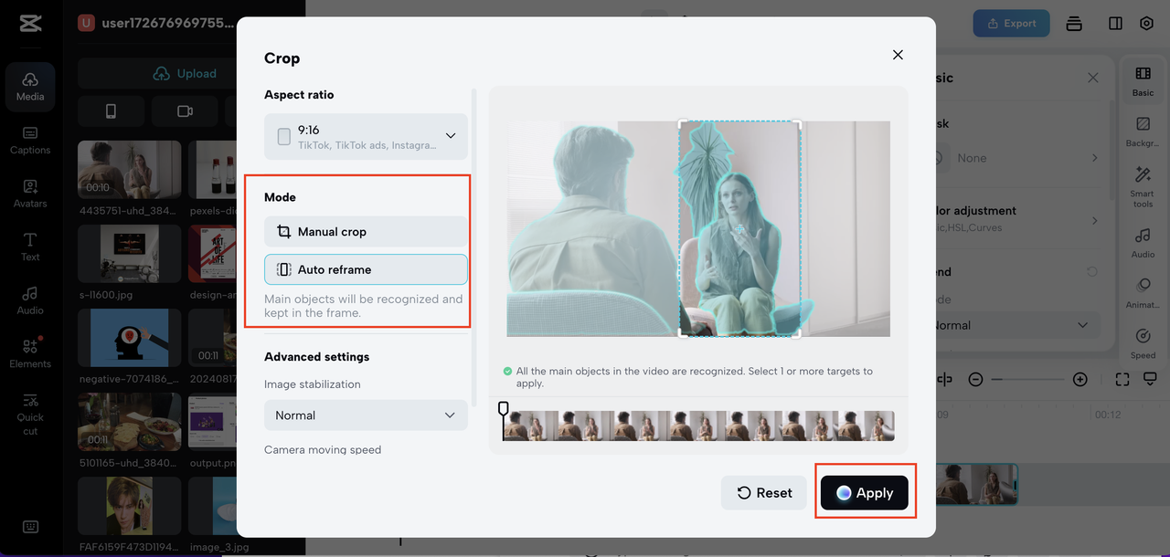Viewport: 1170px width, 557px height.
Task: Open the pexels-di image thumbnail
Action: point(212,169)
